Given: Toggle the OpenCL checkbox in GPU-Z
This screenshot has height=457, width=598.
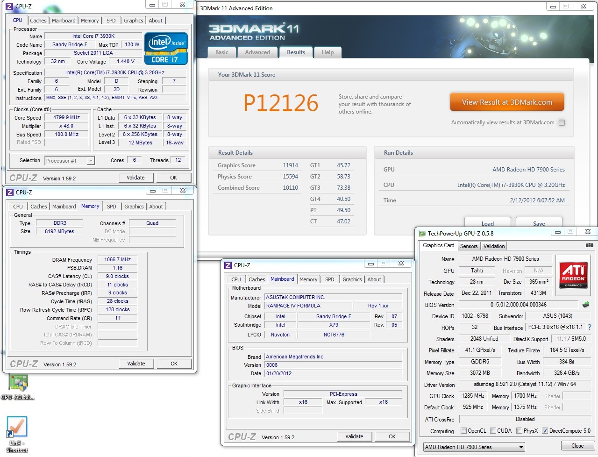Looking at the screenshot, I should [x=463, y=431].
